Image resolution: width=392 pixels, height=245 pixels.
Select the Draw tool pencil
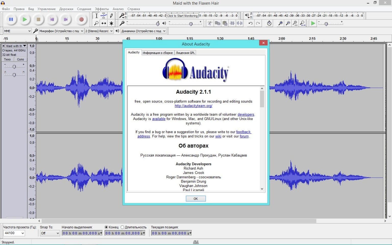(111, 16)
